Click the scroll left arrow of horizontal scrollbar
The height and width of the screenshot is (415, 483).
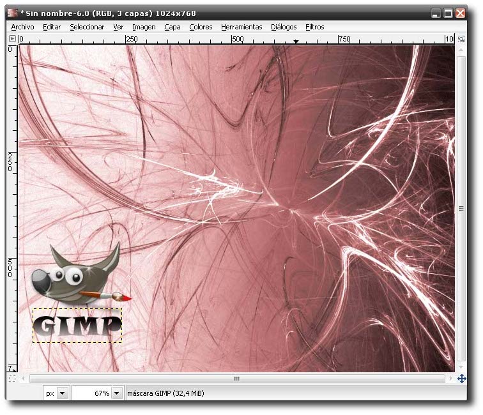[x=24, y=379]
